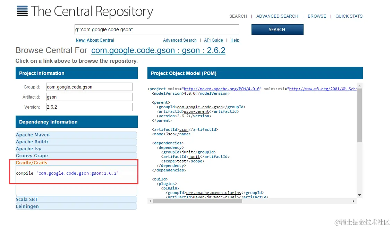Click POM vertical scrollbar up arrow
The image size is (392, 228).
[359, 86]
